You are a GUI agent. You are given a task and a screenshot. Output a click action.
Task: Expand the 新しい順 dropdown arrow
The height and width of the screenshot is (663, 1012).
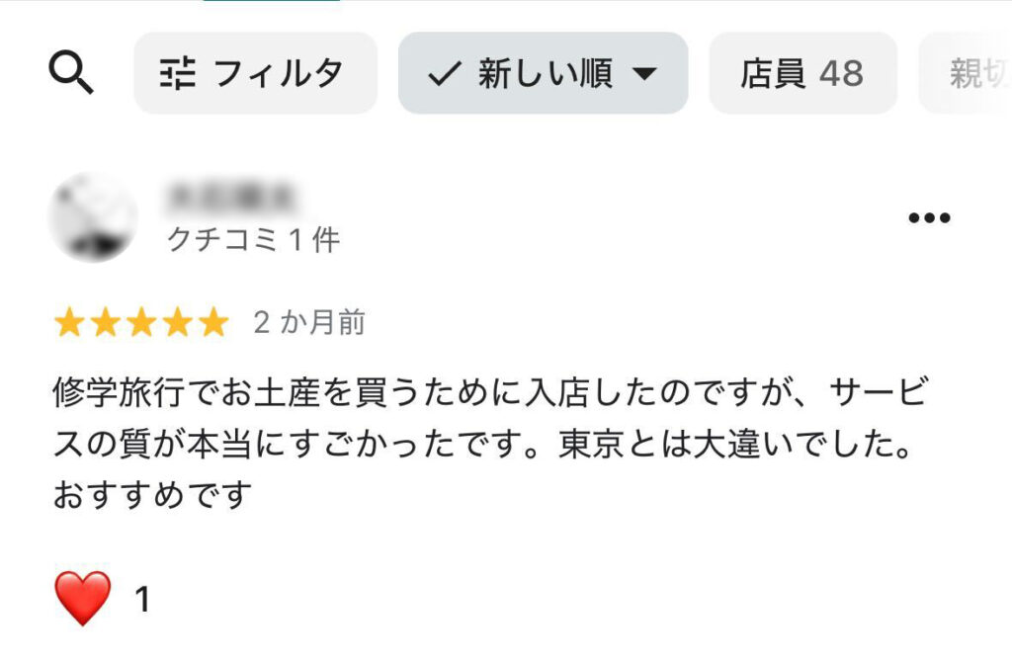(x=644, y=74)
